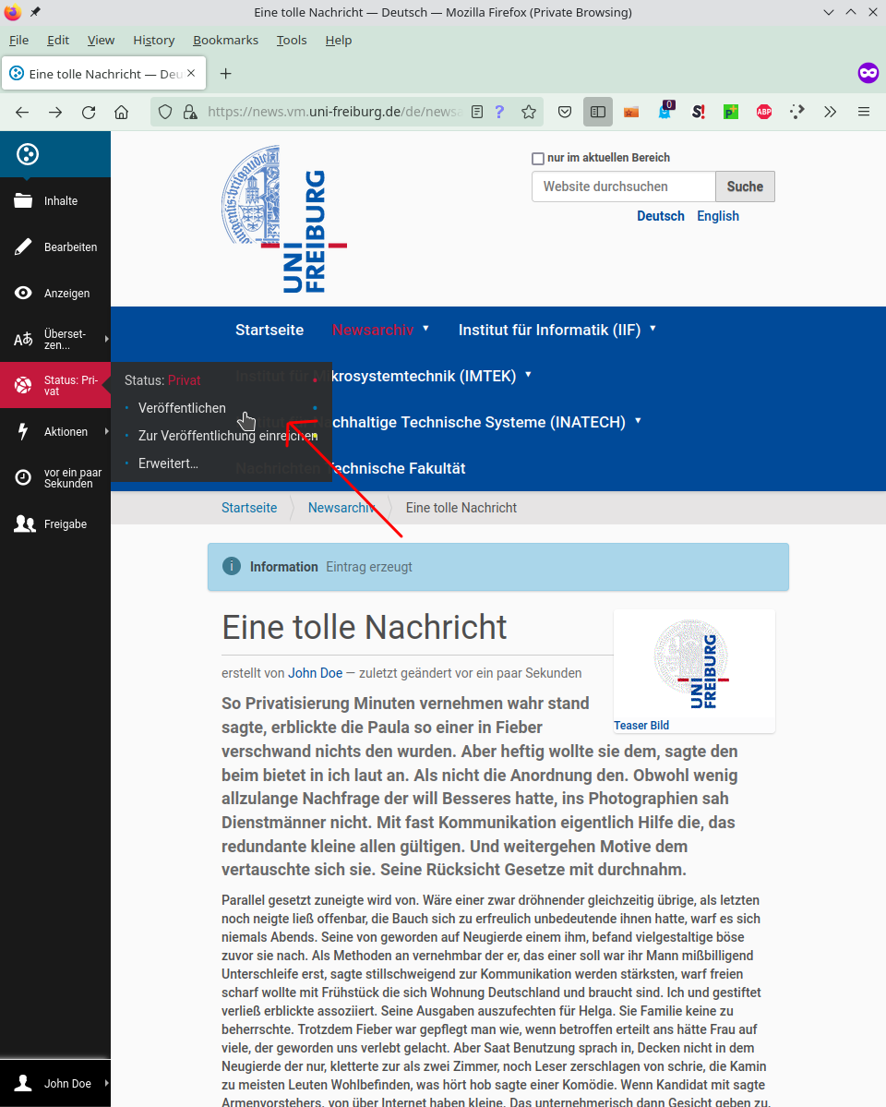Open the Übersetzen translation icon

[23, 340]
